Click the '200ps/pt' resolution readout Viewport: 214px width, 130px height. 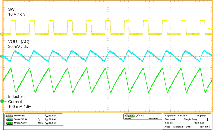click(x=201, y=116)
